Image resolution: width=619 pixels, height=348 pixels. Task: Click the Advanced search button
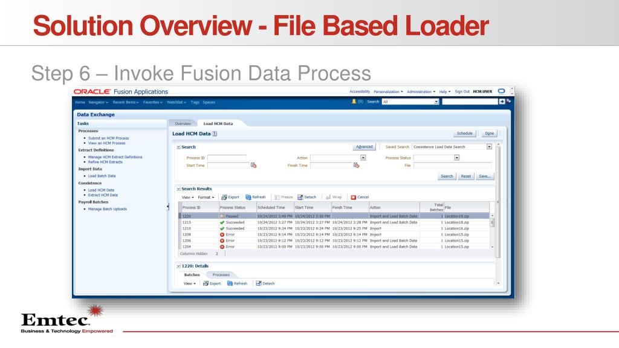[x=364, y=147]
